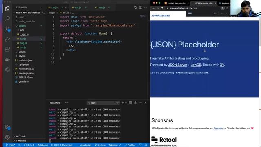
Task: Open the terminal selector dropdown 1: node
Action: (x=103, y=103)
